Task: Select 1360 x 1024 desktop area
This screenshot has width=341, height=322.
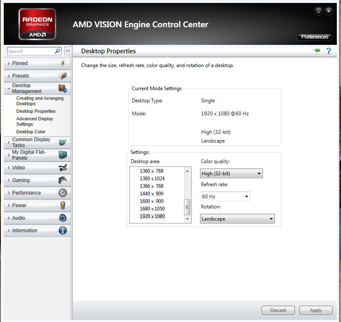Action: point(152,179)
